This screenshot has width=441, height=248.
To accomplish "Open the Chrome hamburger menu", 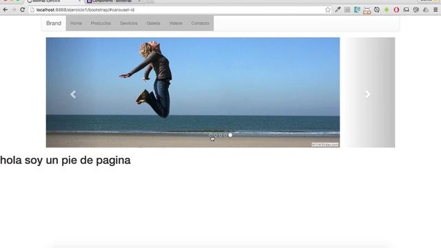I will [435, 10].
